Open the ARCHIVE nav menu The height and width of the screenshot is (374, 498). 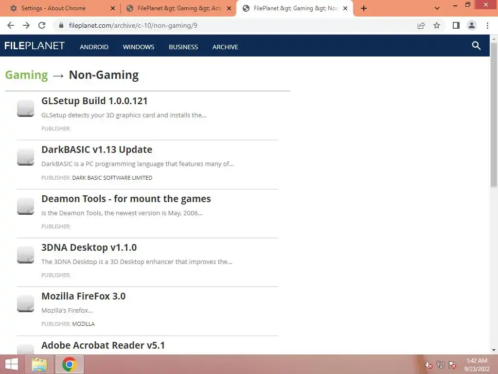click(225, 47)
